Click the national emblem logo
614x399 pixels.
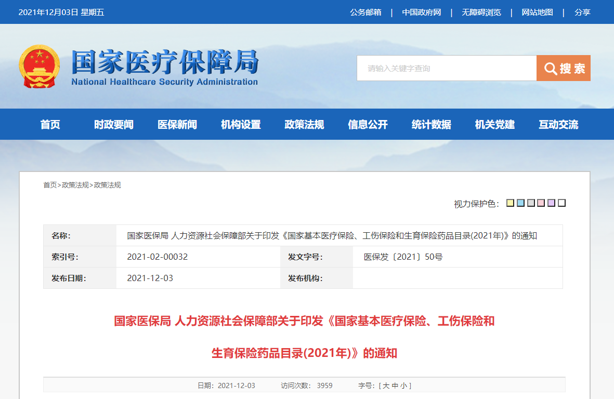click(39, 66)
